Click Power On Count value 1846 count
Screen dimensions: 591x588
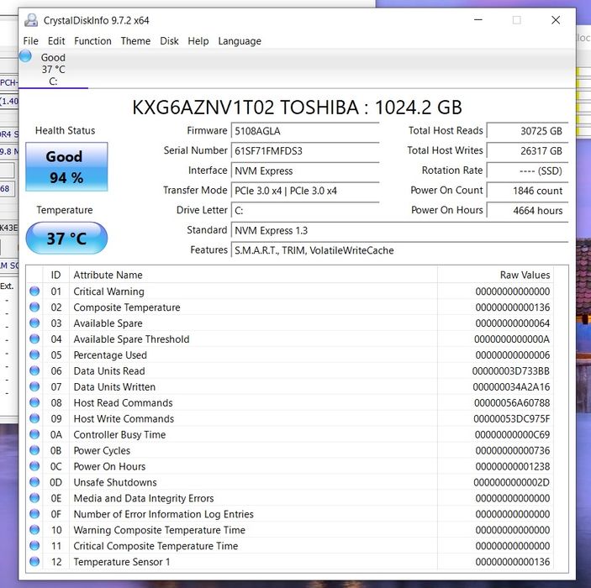527,191
